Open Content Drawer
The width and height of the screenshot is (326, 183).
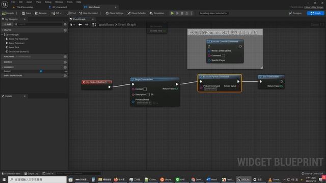coord(11,173)
